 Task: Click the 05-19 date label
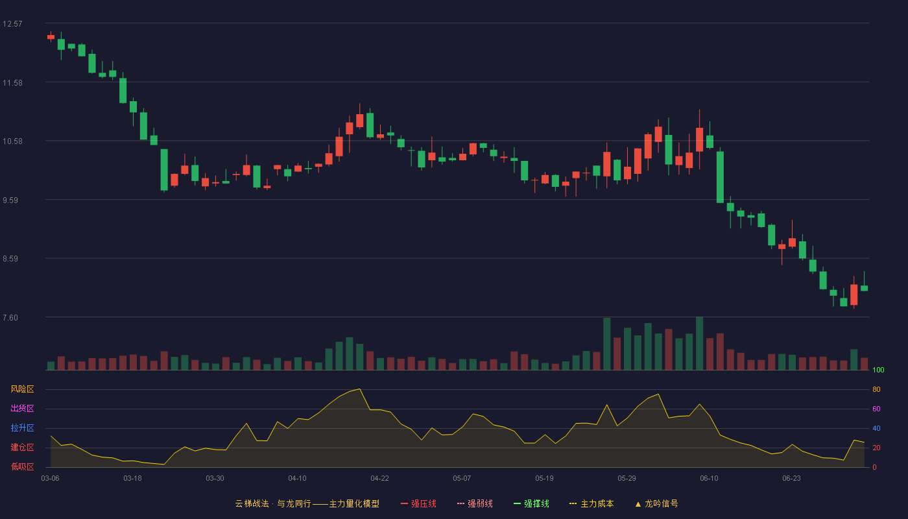544,478
